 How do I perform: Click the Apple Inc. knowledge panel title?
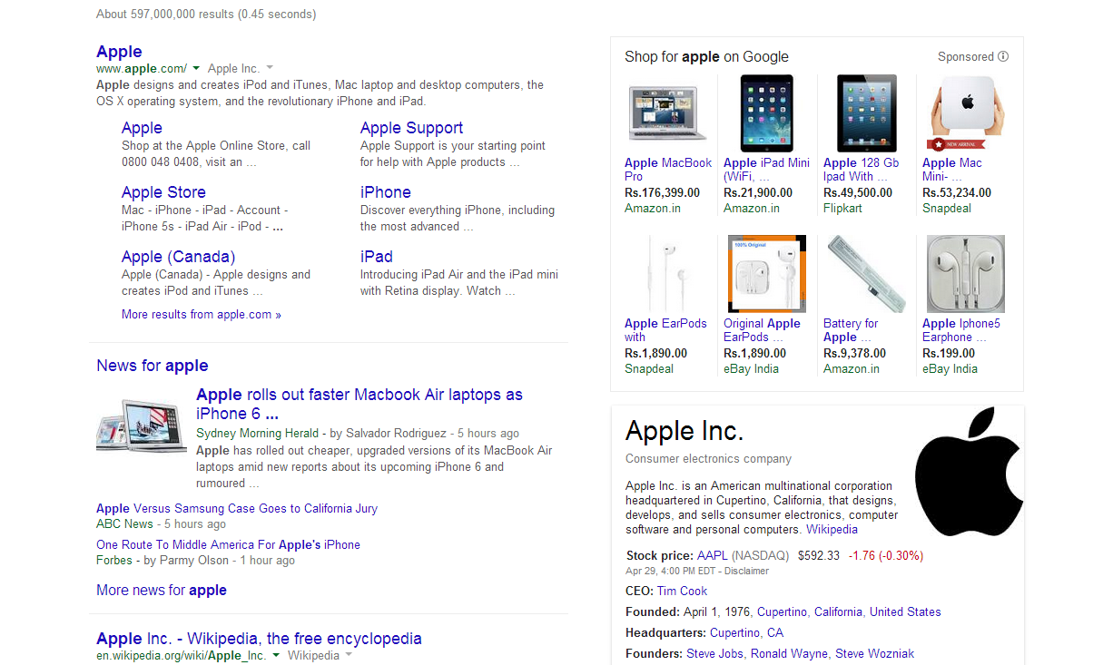pyautogui.click(x=684, y=431)
